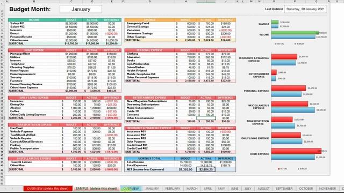Select the Groceries row label
344x193 pixels.
[x=17, y=101]
